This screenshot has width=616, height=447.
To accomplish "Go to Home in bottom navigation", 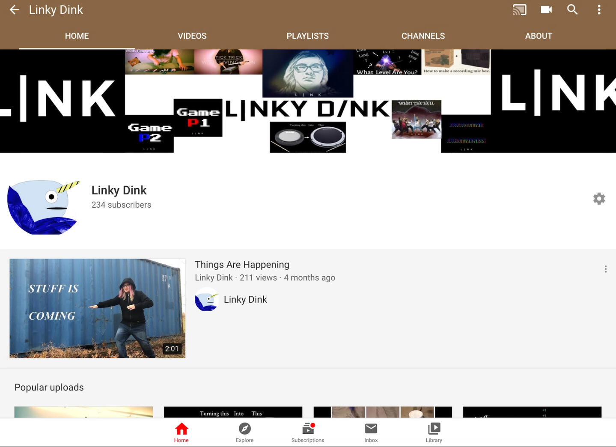I will 181,432.
